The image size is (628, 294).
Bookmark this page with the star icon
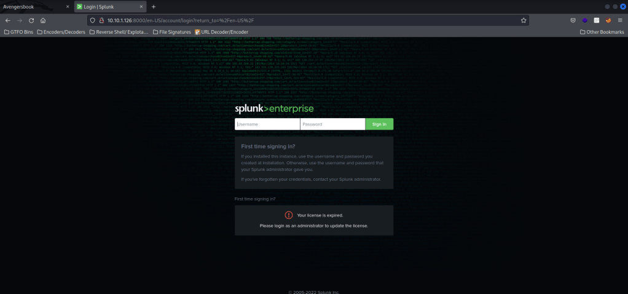[x=524, y=20]
